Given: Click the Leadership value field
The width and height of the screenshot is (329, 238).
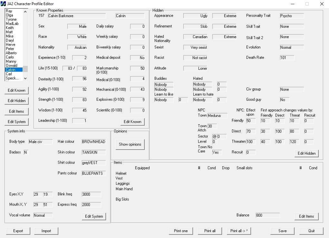Looking at the screenshot, I should [80, 121].
